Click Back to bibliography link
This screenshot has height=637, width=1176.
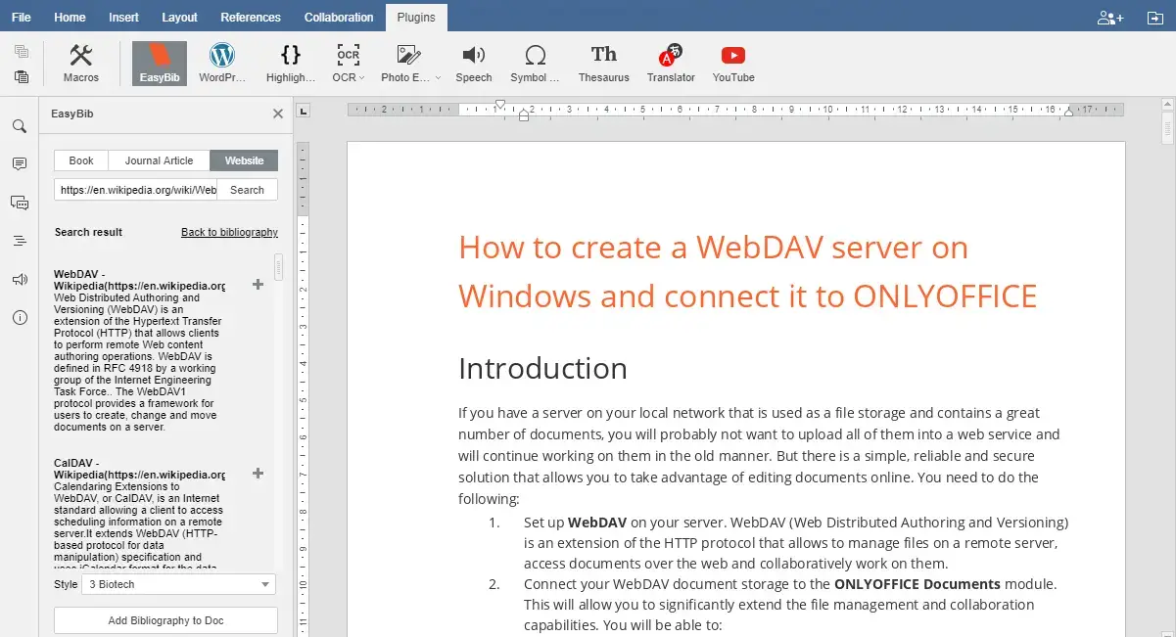(x=229, y=232)
